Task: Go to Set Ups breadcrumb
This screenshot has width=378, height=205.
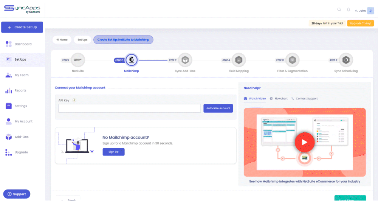Action: (x=82, y=40)
